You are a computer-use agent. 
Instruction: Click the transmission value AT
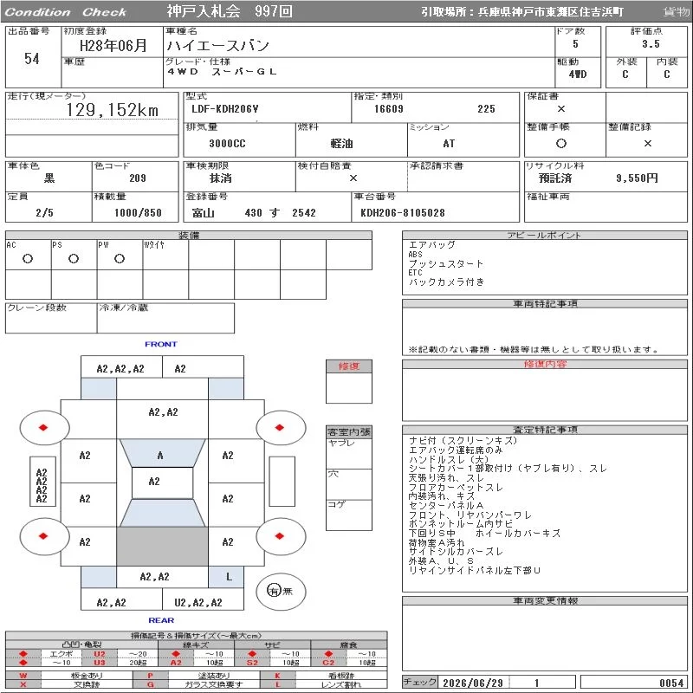click(449, 144)
